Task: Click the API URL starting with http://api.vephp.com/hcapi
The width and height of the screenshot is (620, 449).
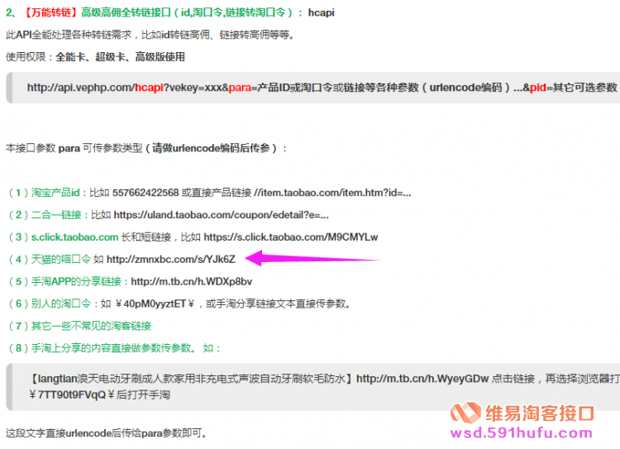Action: 322,88
